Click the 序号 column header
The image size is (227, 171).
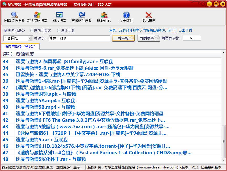8,54
